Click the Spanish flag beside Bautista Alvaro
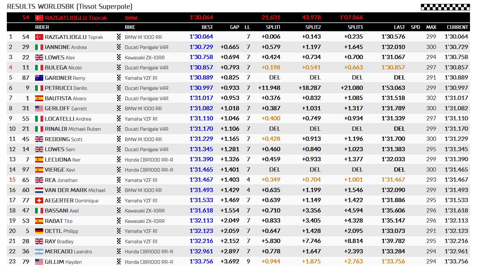This screenshot has width=483, height=266. [39, 98]
